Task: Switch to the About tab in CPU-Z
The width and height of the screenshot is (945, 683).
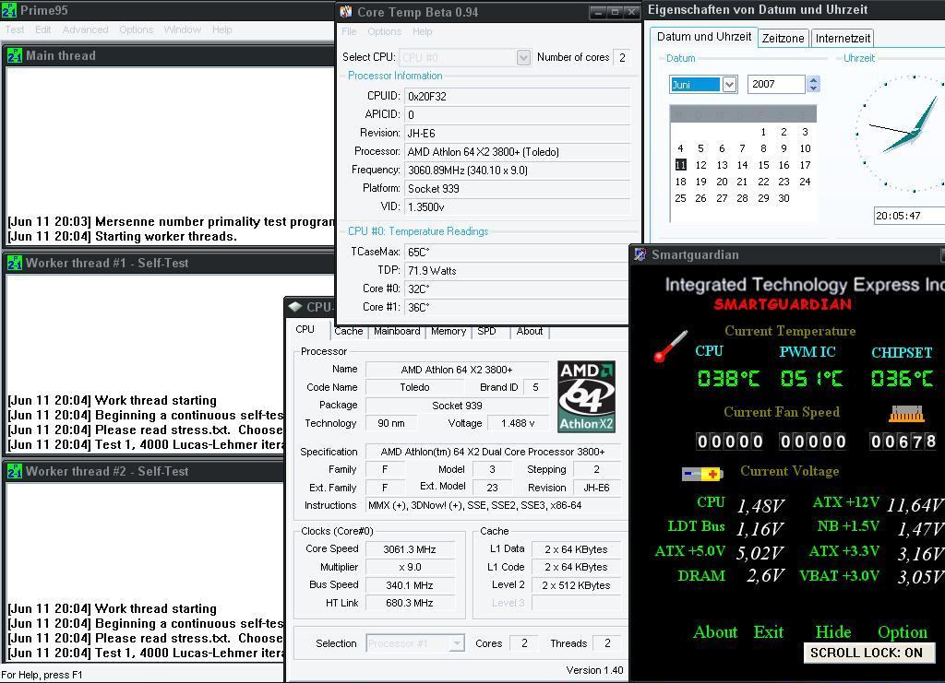Action: (x=529, y=332)
